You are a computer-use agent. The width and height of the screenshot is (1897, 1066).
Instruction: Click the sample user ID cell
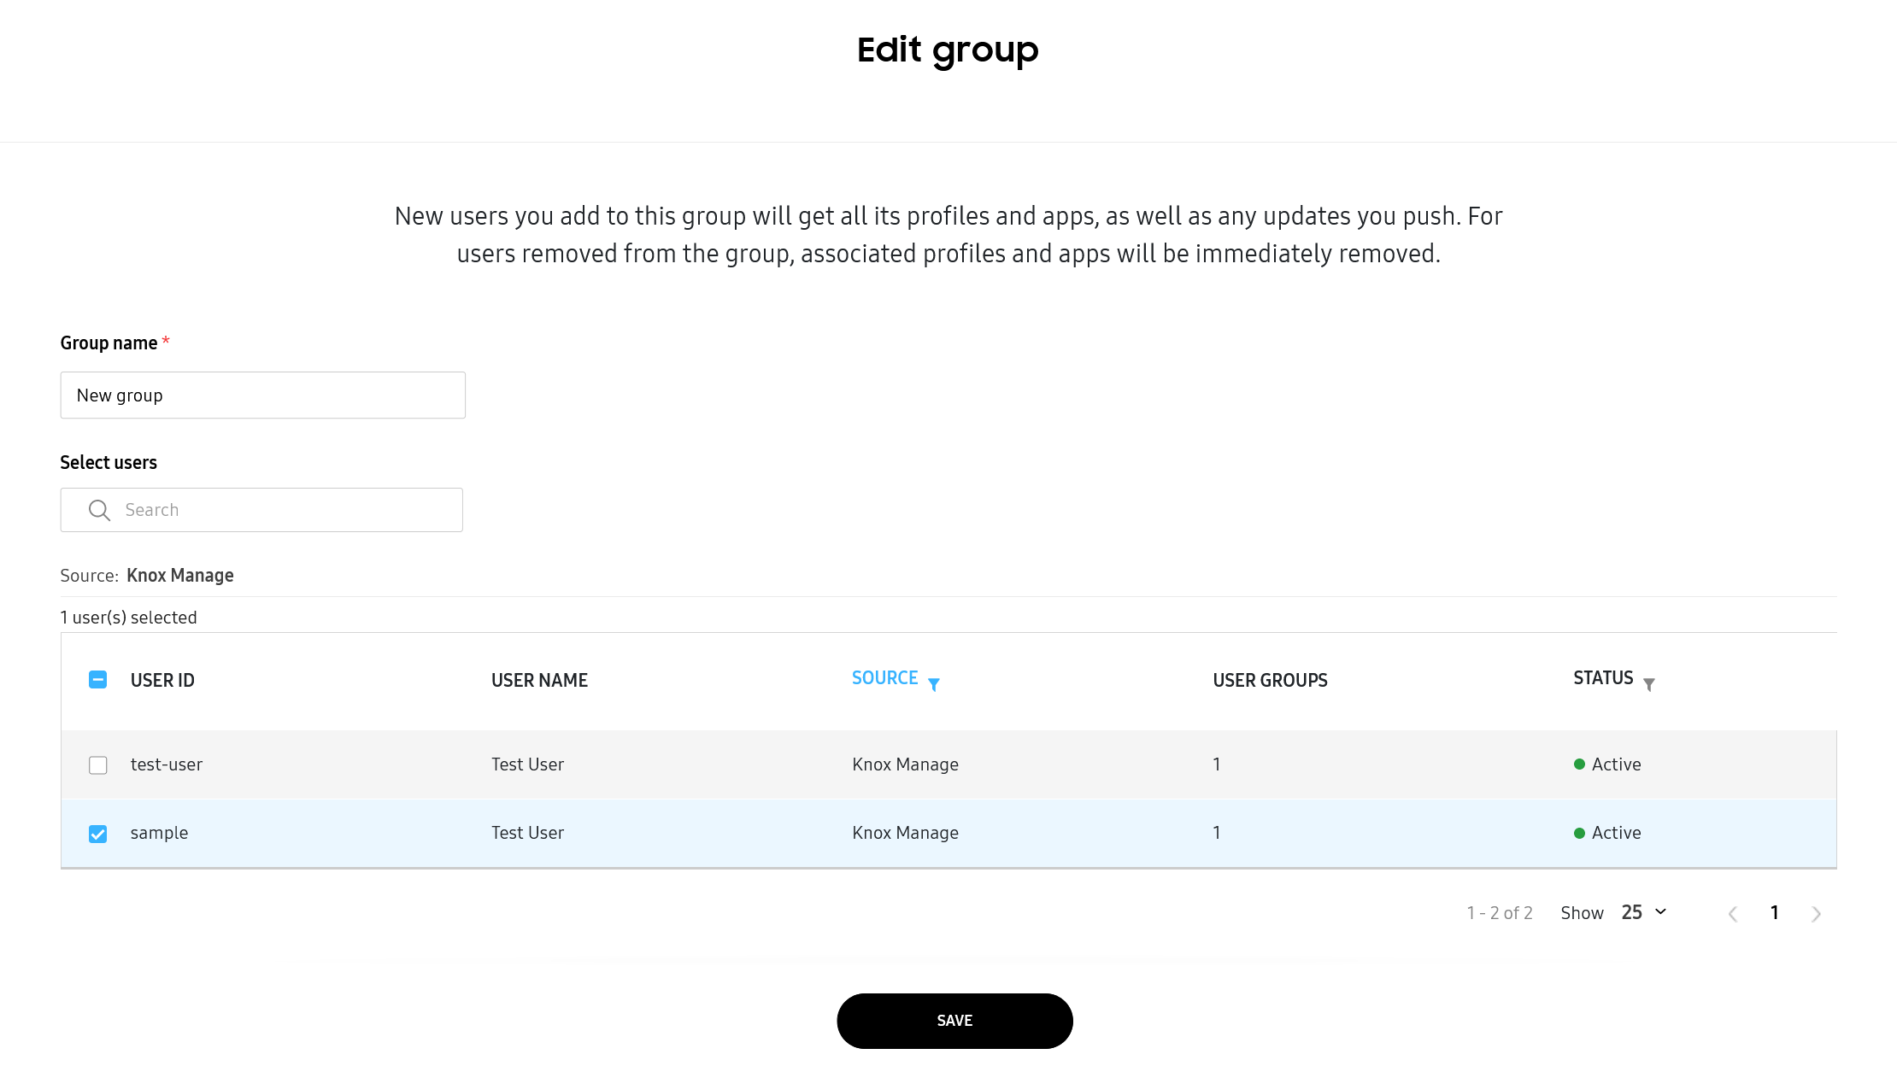point(159,833)
